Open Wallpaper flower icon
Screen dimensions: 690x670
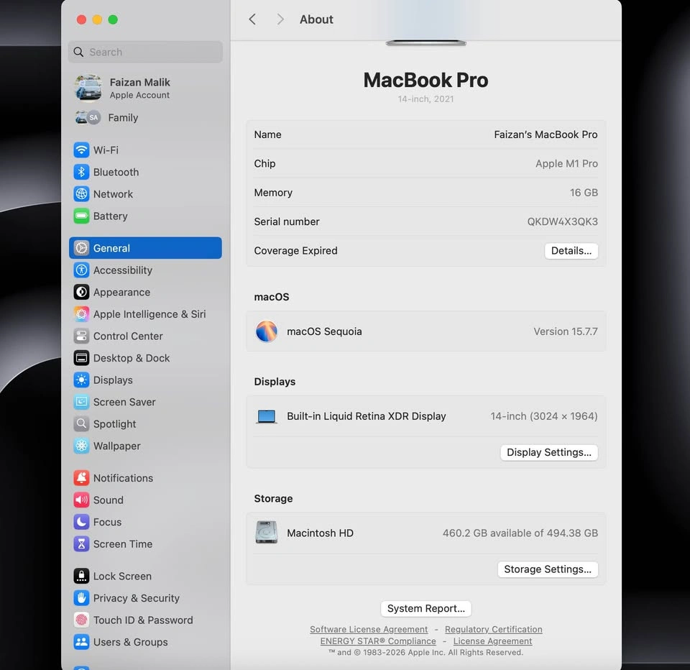(81, 446)
